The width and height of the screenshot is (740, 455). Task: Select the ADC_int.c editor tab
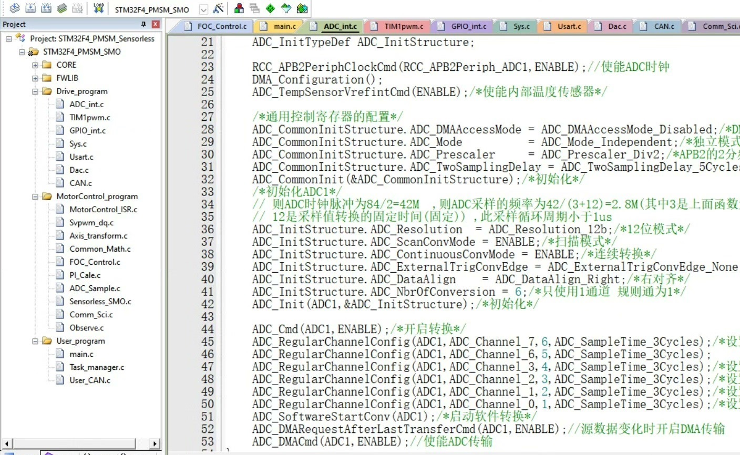334,26
